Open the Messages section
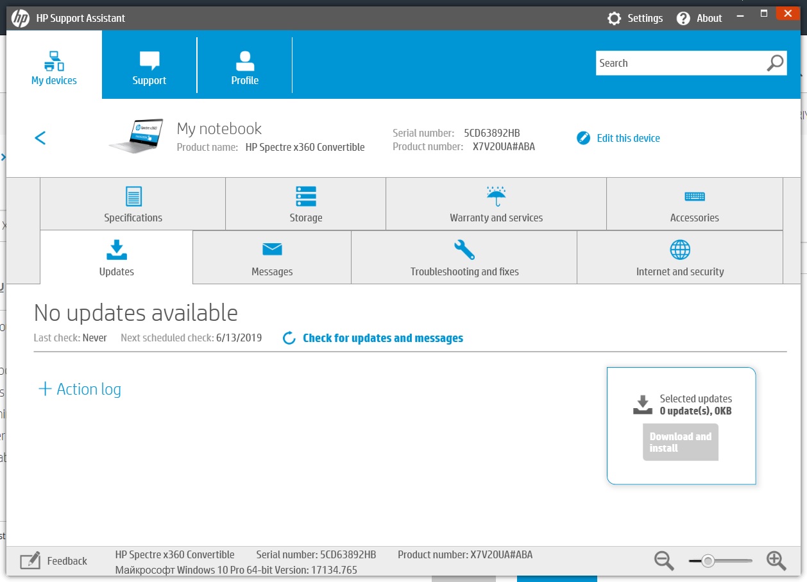This screenshot has height=582, width=807. click(272, 257)
